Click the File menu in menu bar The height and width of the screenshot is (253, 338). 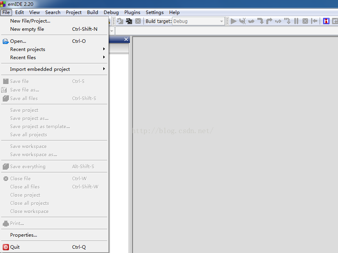pyautogui.click(x=6, y=12)
